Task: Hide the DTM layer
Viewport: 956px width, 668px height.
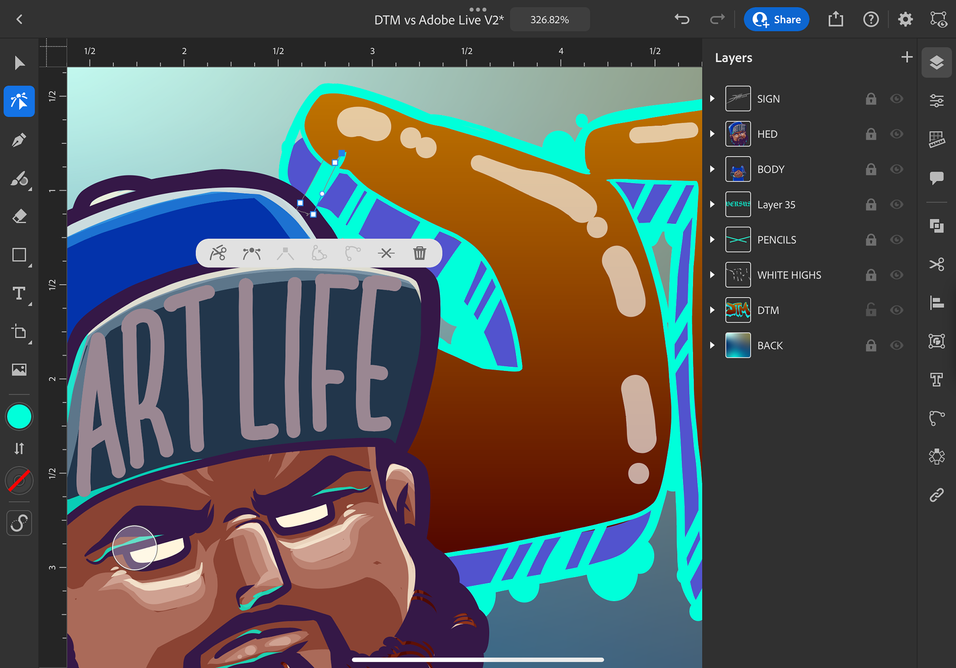Action: (897, 310)
